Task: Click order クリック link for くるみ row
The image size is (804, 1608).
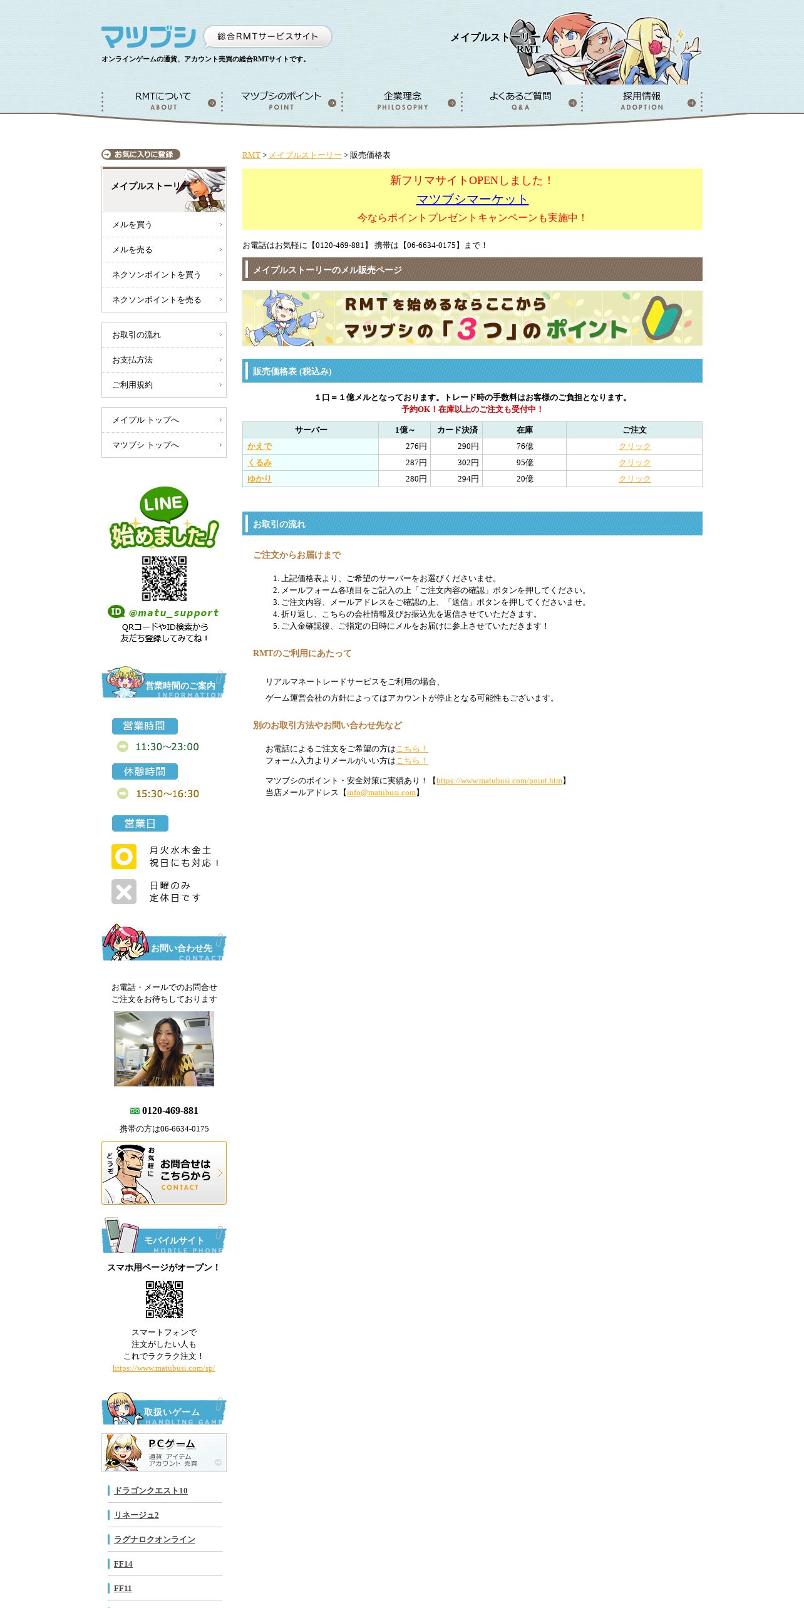Action: pyautogui.click(x=634, y=463)
